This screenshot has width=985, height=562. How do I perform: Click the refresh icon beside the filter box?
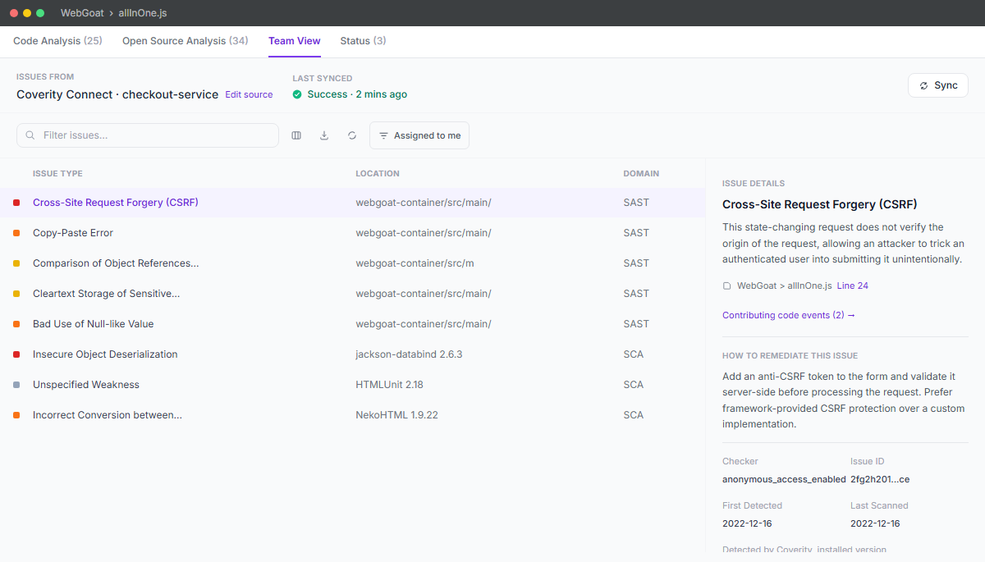pyautogui.click(x=352, y=135)
